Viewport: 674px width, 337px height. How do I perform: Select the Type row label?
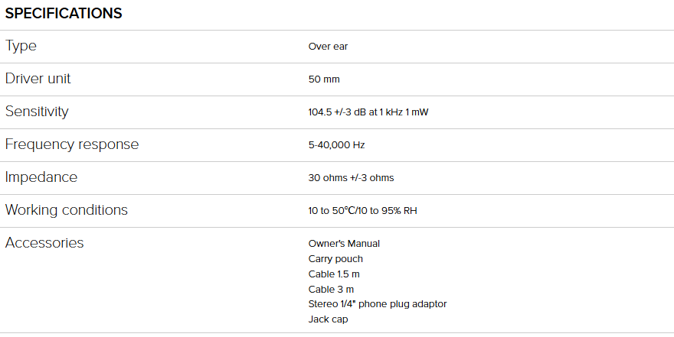click(x=21, y=46)
